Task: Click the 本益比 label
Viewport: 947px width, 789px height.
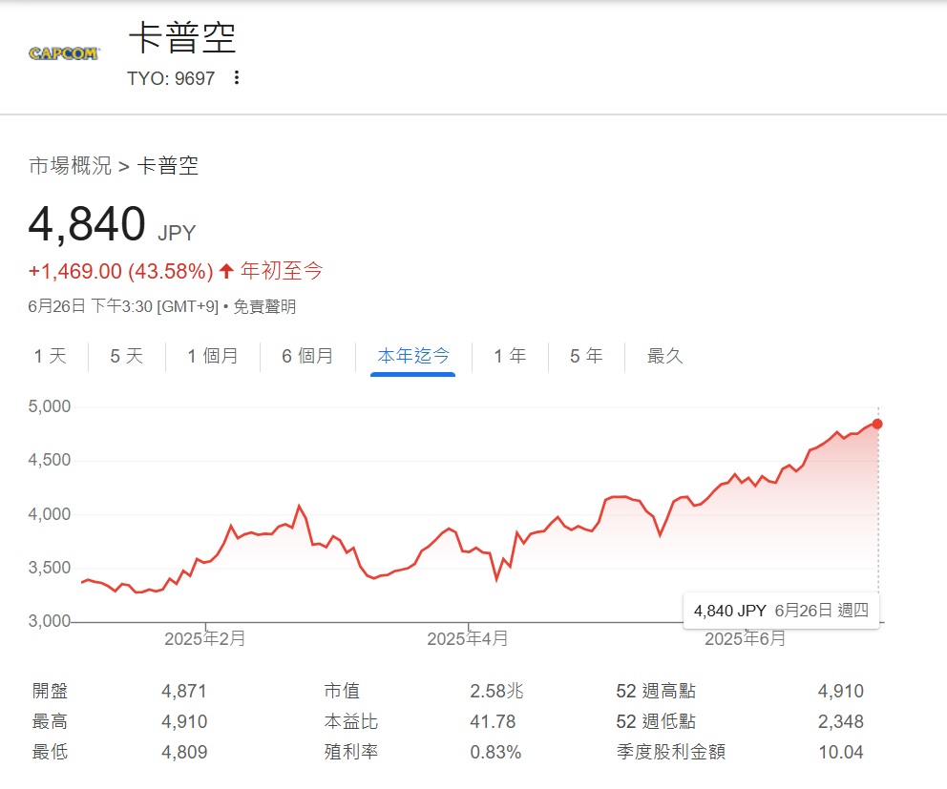Action: click(351, 721)
